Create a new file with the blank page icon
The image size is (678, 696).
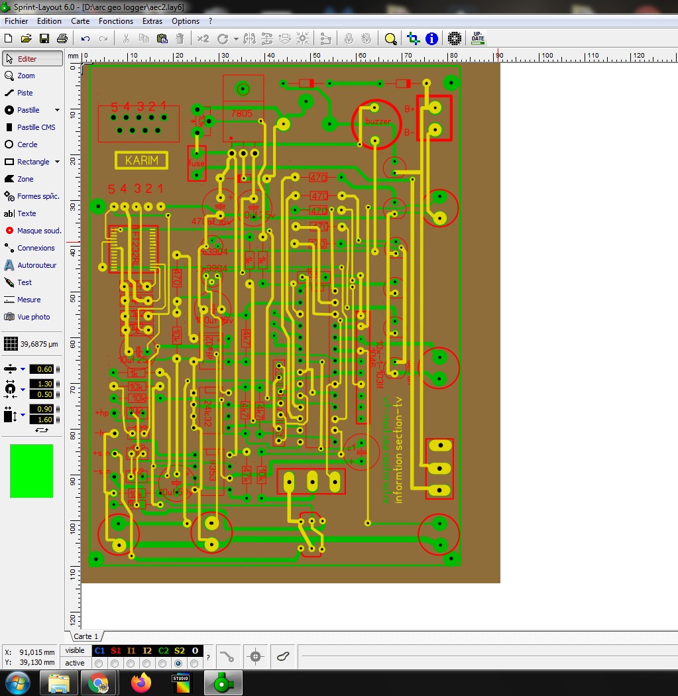[8, 38]
